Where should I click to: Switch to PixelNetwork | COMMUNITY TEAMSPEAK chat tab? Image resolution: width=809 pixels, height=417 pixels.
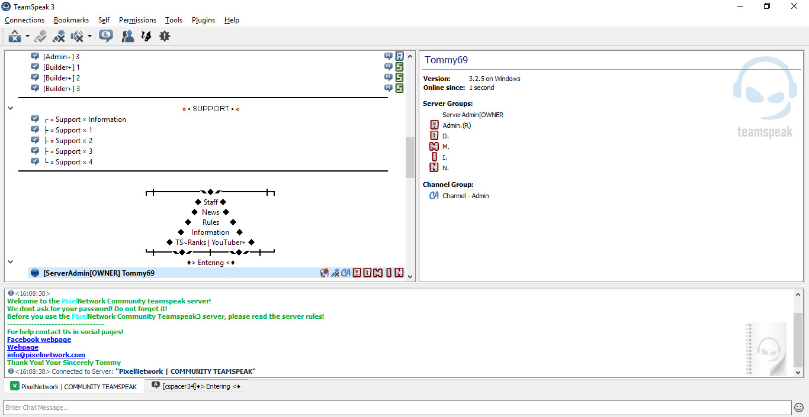pyautogui.click(x=74, y=386)
